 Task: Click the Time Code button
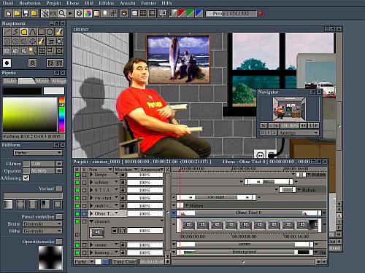pos(124,262)
